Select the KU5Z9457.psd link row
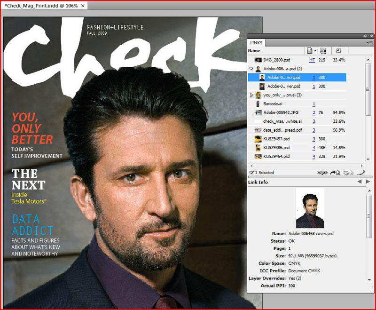 (x=297, y=139)
